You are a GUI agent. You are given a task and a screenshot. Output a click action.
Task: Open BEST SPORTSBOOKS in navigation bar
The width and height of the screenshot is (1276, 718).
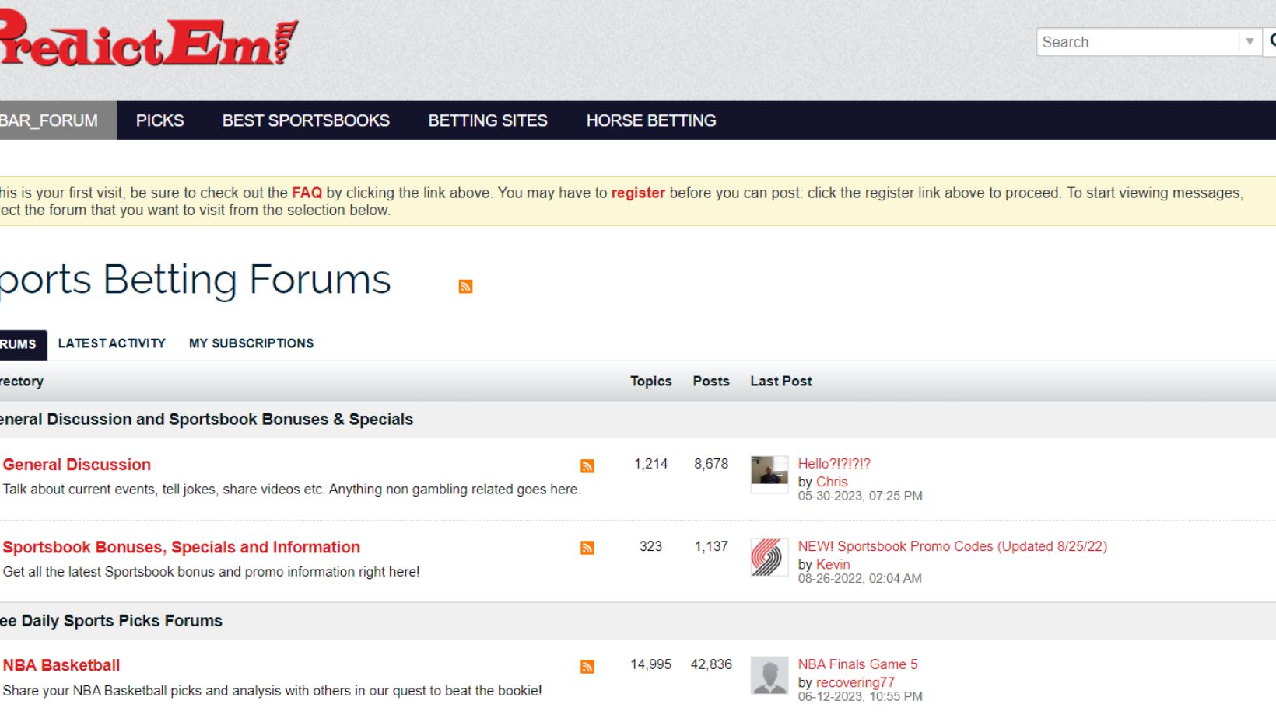coord(306,120)
